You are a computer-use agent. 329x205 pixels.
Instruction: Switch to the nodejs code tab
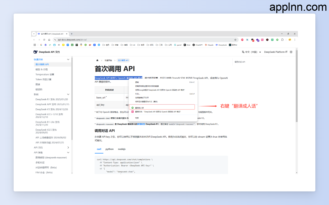tap(122, 149)
